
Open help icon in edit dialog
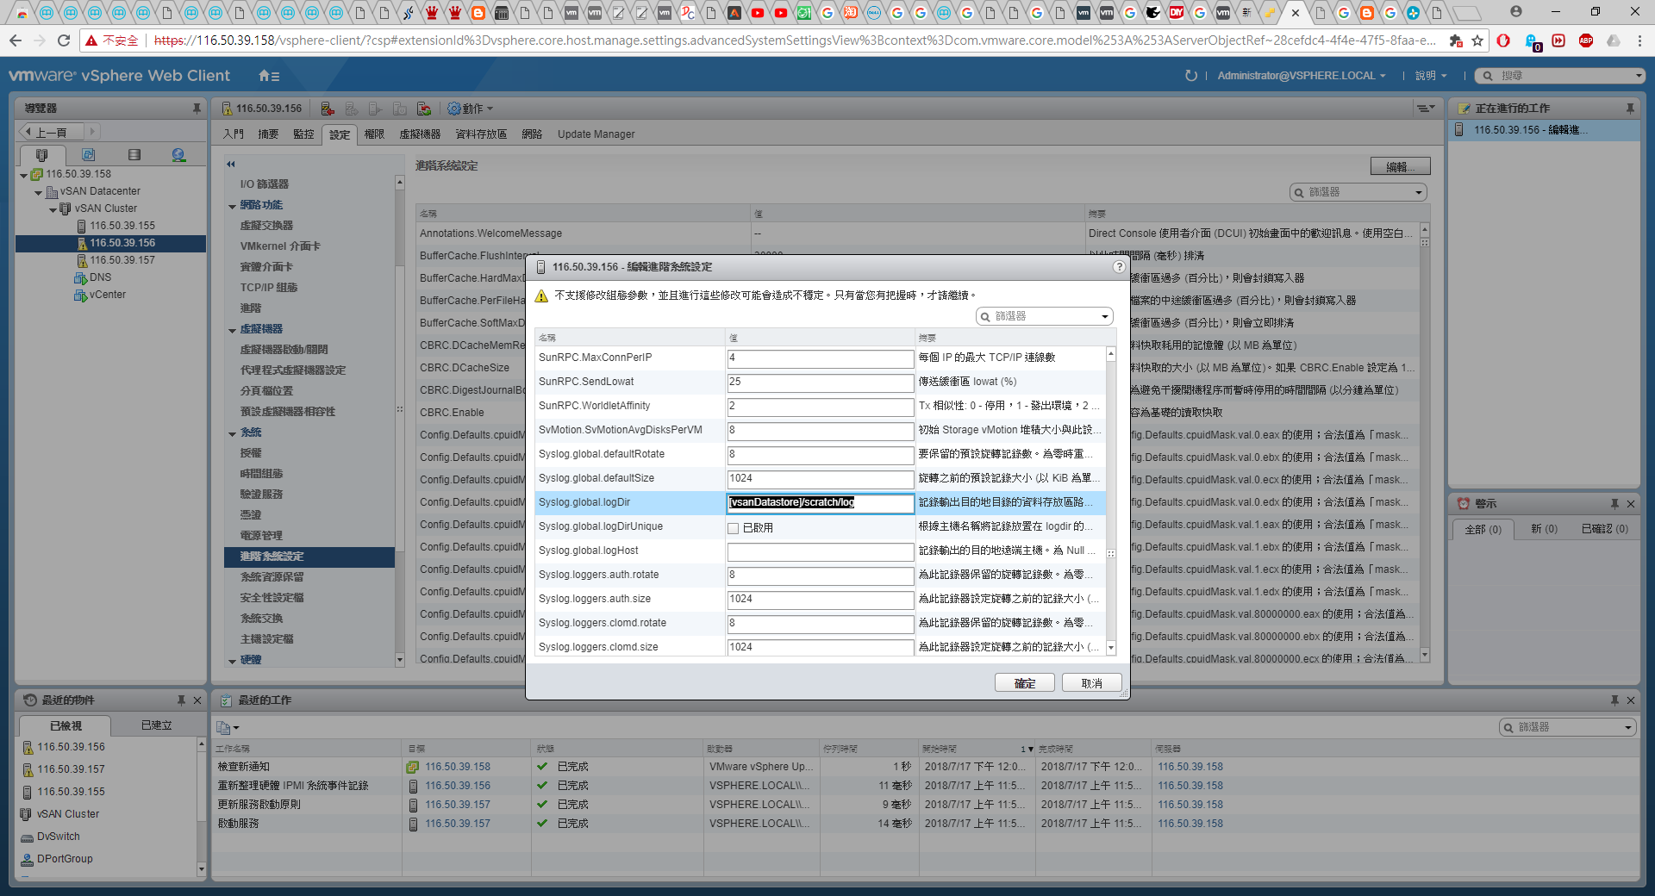pos(1119,267)
